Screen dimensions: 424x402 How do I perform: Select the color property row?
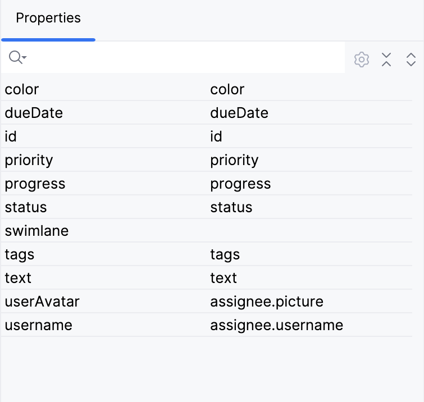22,89
